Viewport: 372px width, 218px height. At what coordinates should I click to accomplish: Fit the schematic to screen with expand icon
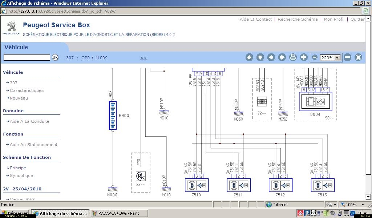(x=359, y=57)
